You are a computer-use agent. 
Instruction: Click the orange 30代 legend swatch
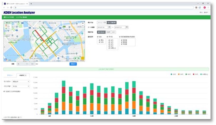tap(179, 74)
